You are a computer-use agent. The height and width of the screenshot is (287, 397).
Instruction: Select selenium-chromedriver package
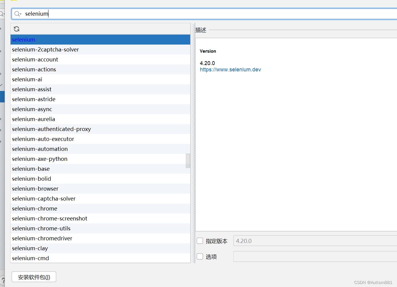click(100, 238)
